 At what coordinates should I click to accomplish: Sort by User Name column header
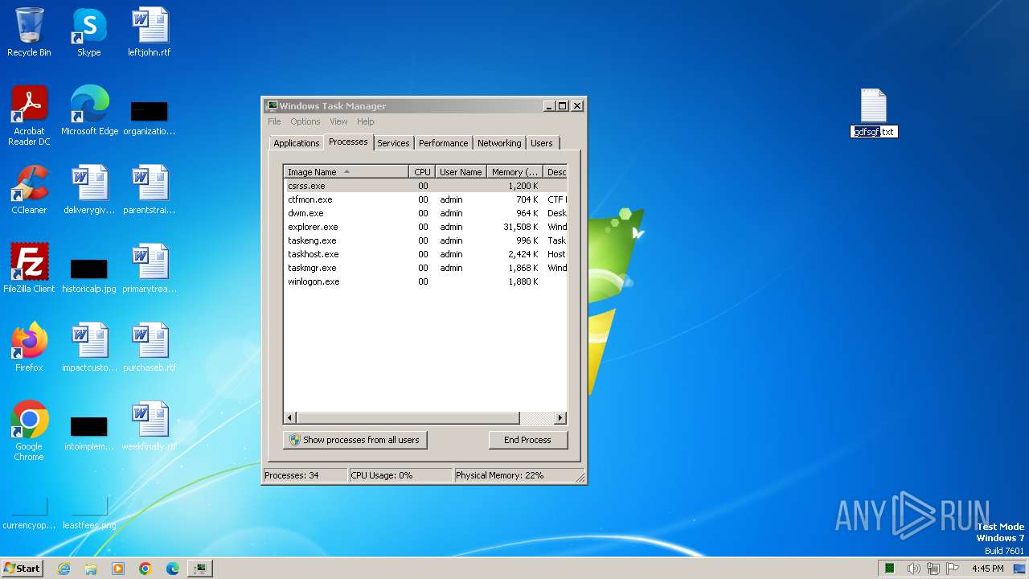[x=461, y=172]
